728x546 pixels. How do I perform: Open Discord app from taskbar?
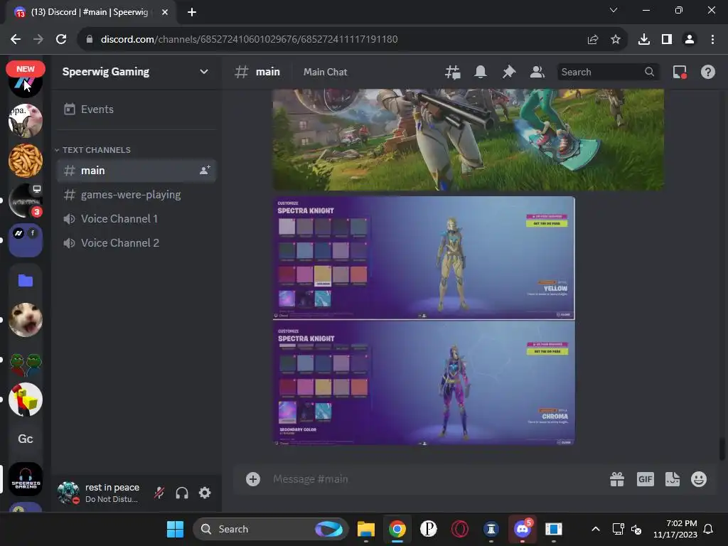523,529
